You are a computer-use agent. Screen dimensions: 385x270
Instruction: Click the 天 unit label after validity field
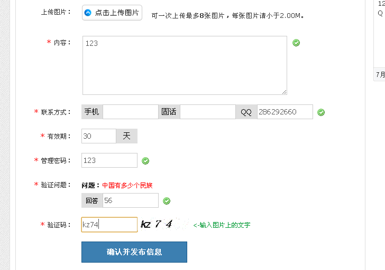126,136
